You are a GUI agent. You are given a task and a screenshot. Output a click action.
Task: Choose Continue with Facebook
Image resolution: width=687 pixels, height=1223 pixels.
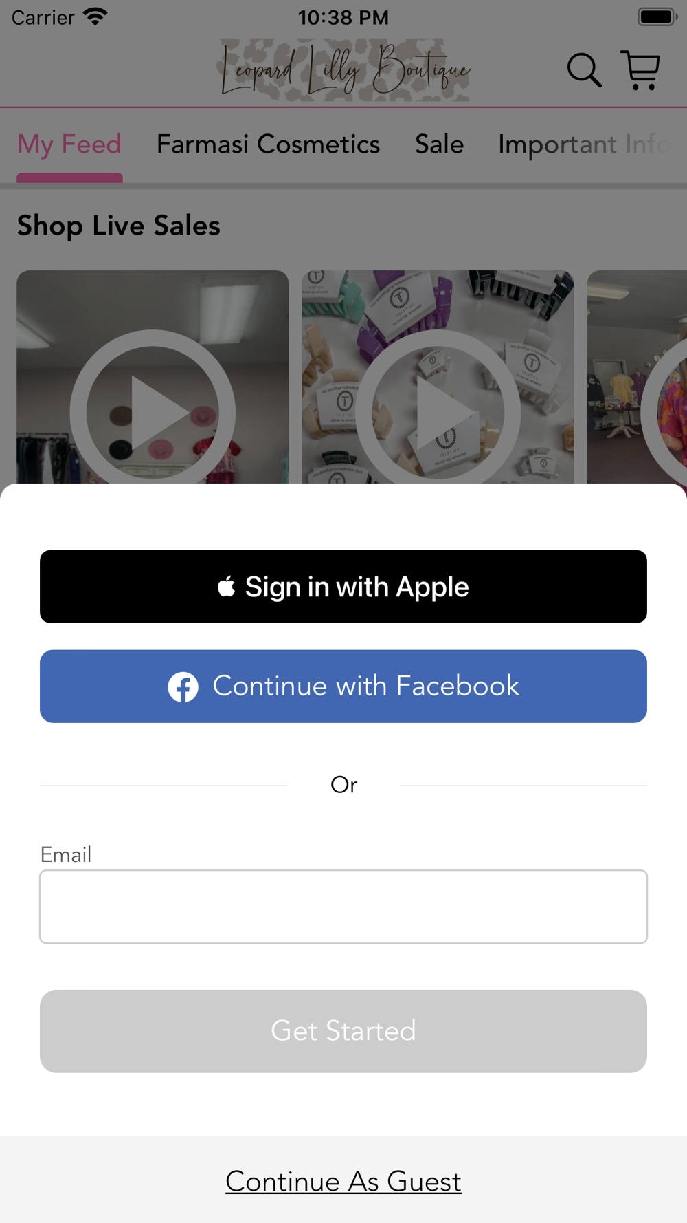point(343,686)
